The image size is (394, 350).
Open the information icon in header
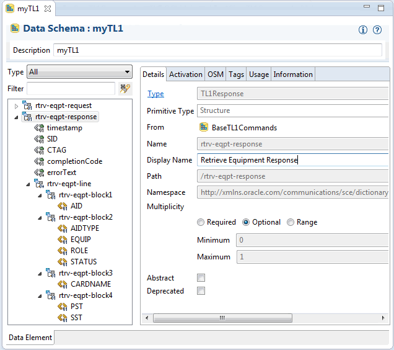click(x=362, y=30)
